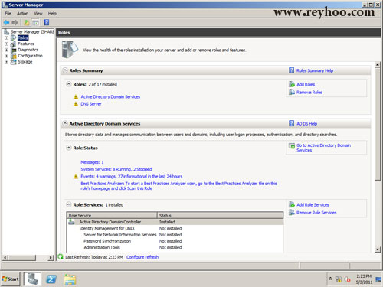Viewport: 383px width, 287px height.
Task: Click the Active Directory Domain Controller row icon
Action: (71, 222)
